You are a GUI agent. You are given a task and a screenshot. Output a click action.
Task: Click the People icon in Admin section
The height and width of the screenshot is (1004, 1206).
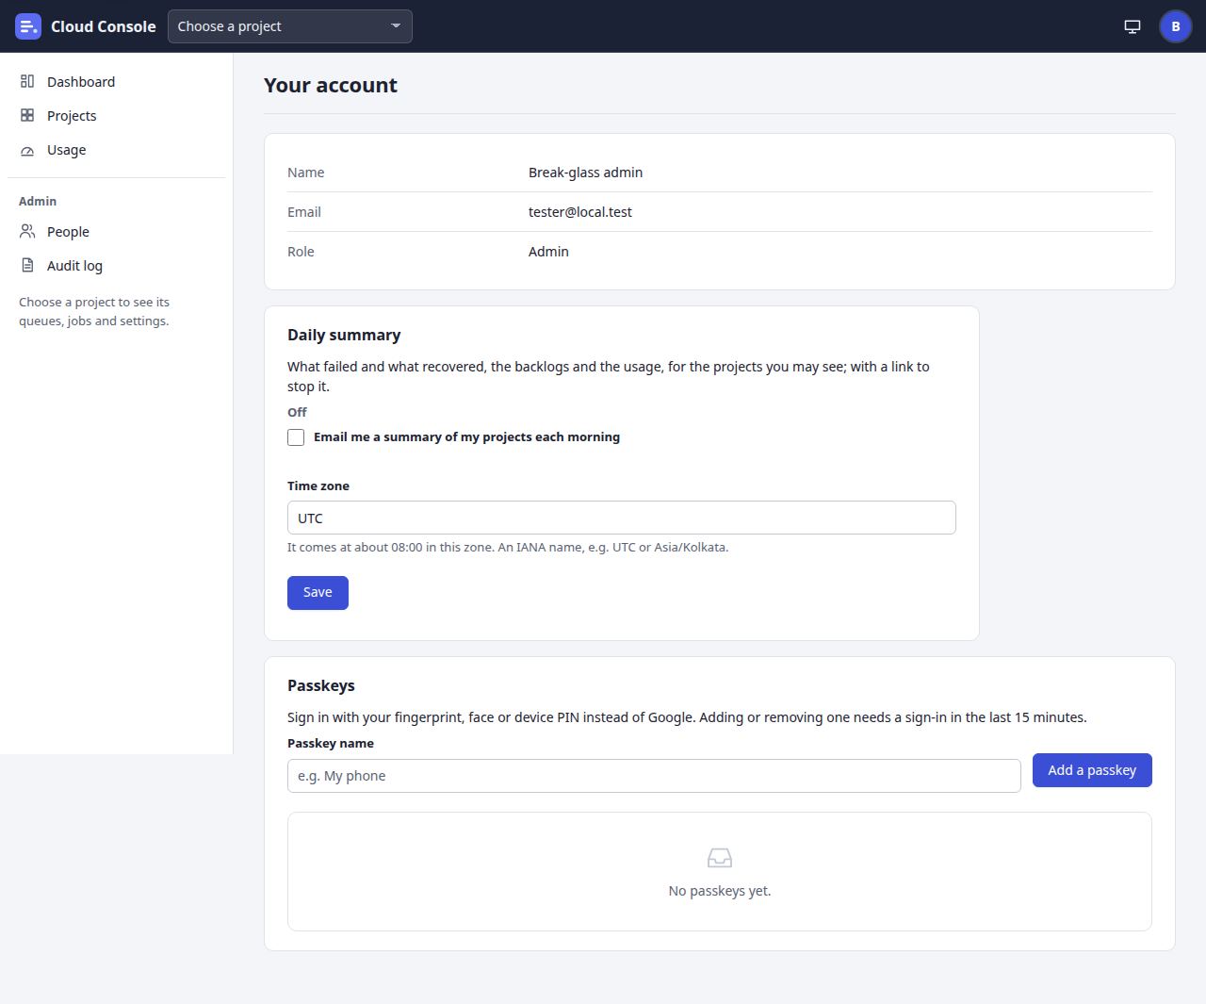(27, 232)
